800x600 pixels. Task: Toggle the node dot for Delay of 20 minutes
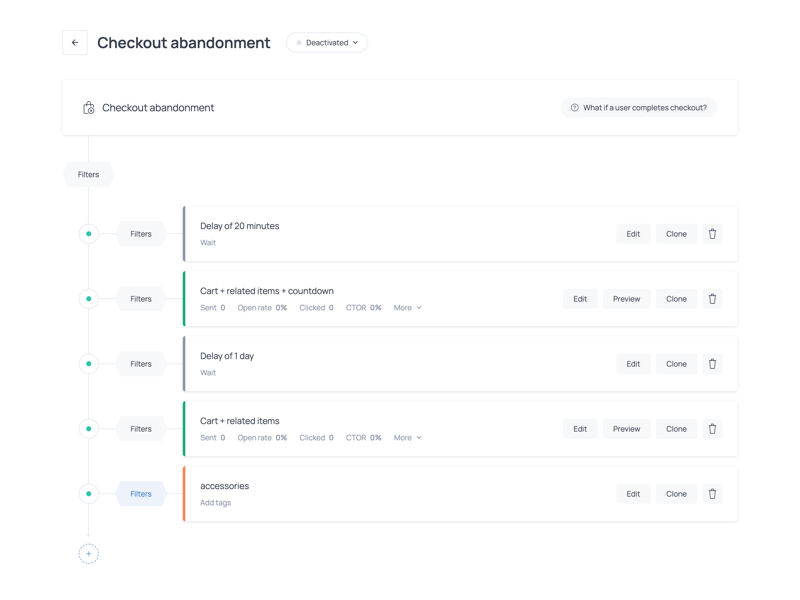(x=89, y=234)
